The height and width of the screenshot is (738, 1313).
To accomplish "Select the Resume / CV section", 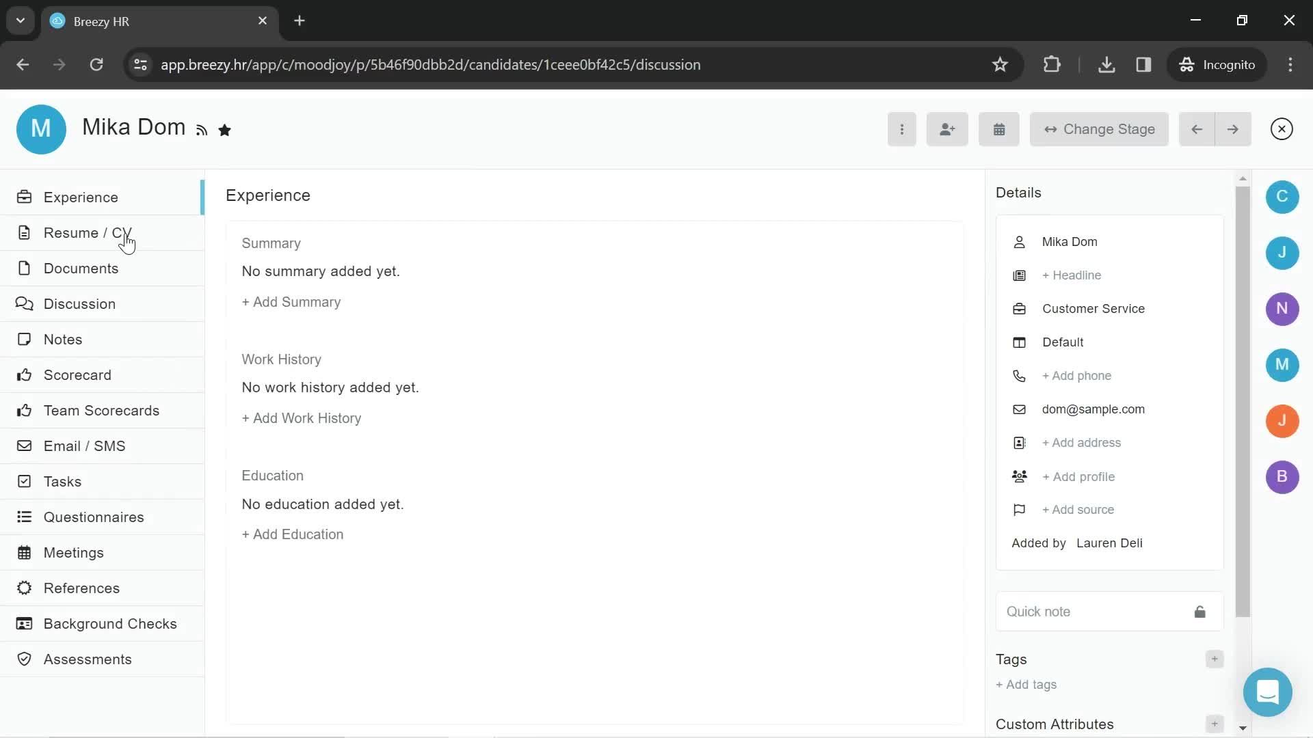I will 88,232.
